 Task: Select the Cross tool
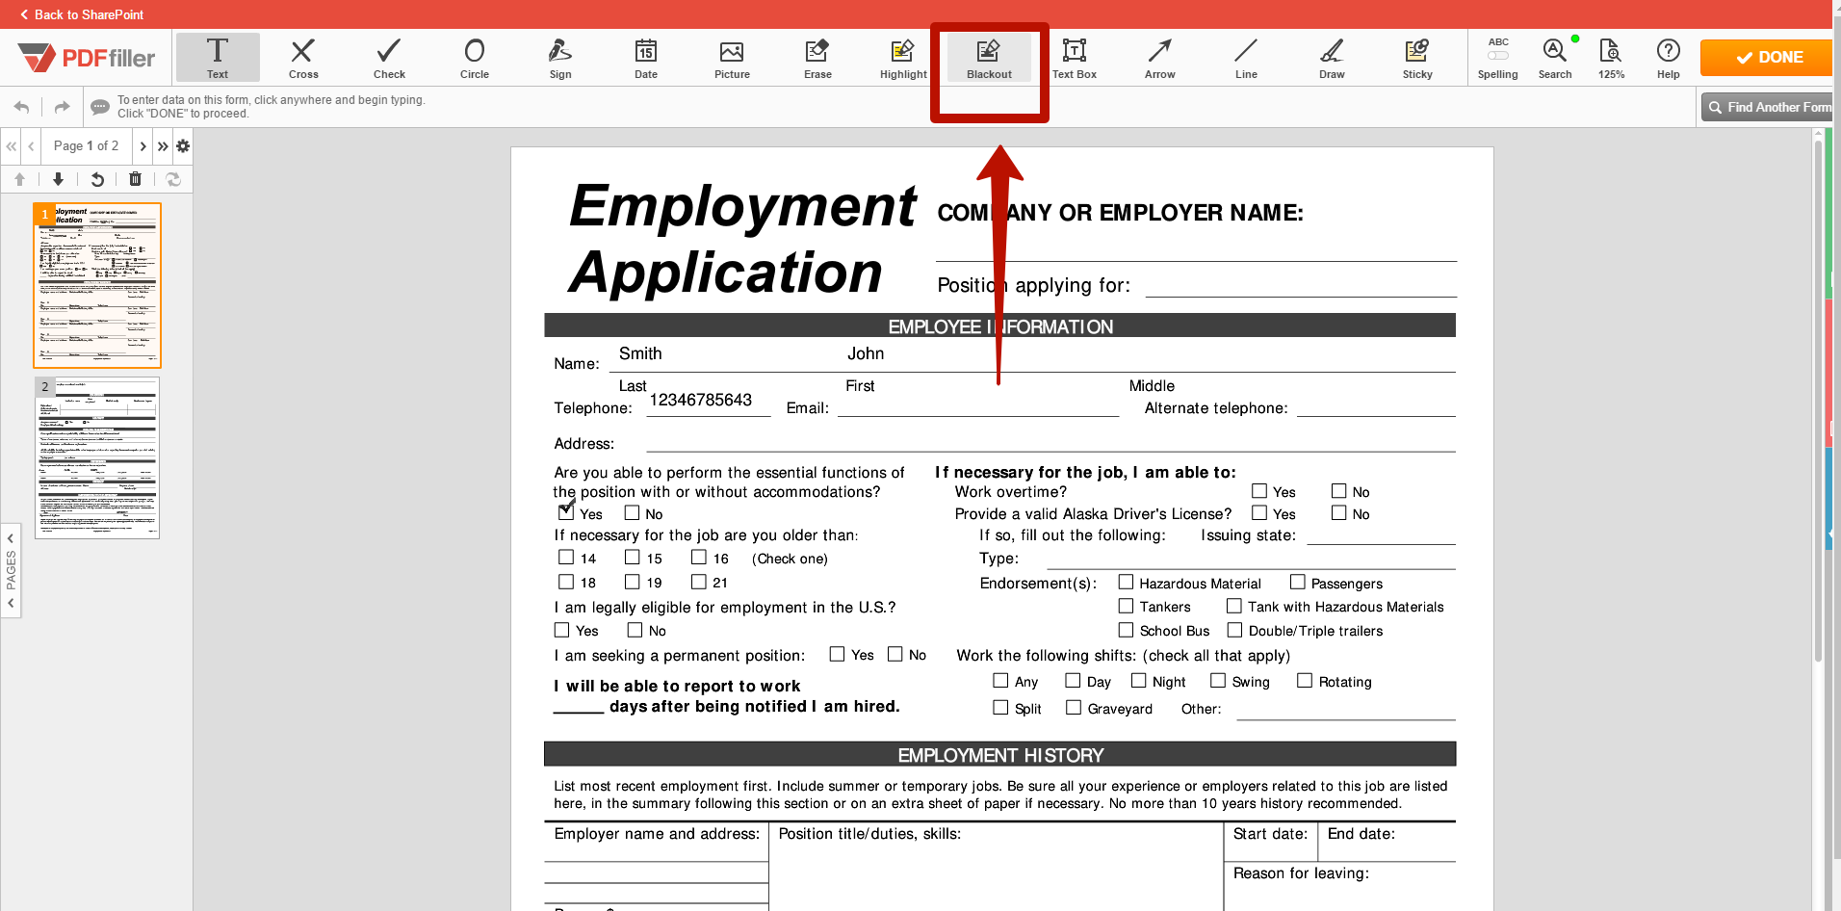tap(303, 58)
